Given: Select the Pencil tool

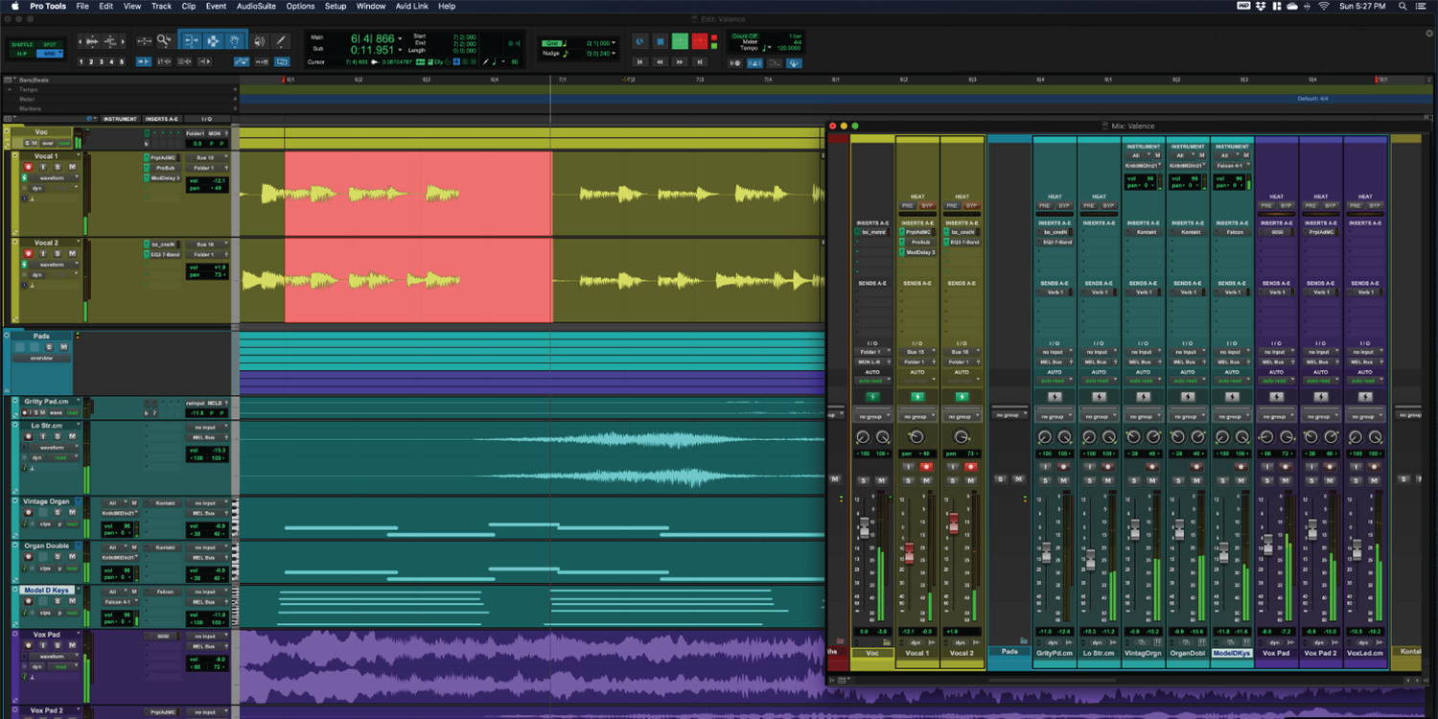Looking at the screenshot, I should [x=281, y=40].
